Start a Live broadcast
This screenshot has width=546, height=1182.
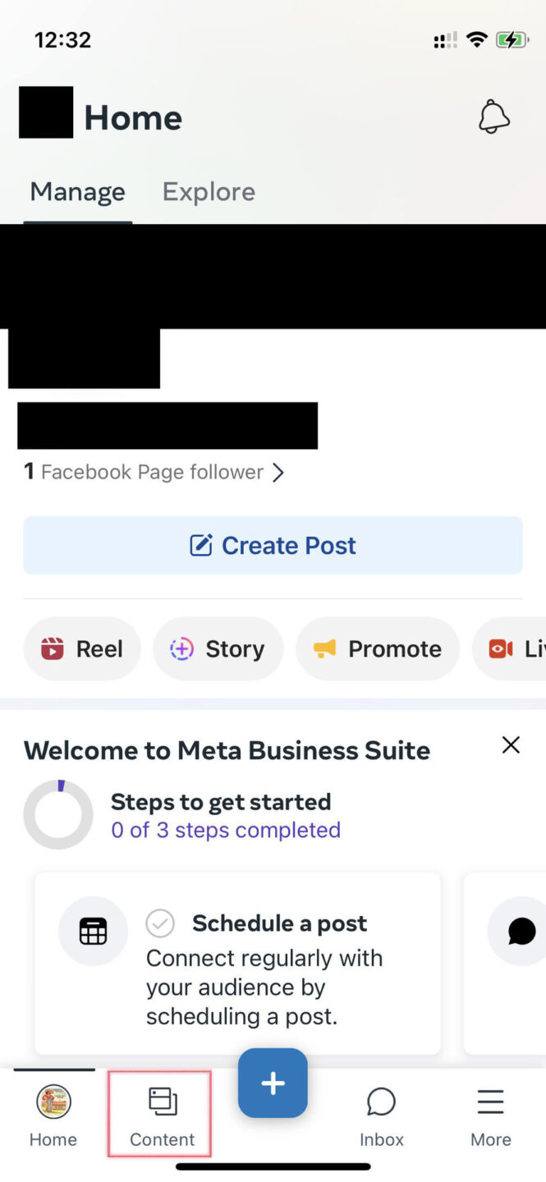tap(517, 648)
